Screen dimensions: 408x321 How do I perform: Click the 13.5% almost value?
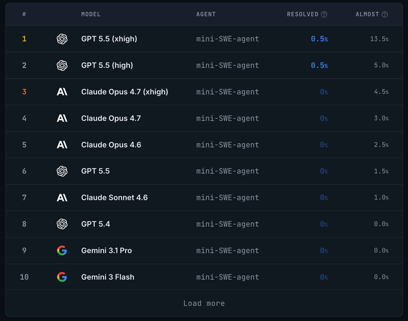tap(379, 39)
